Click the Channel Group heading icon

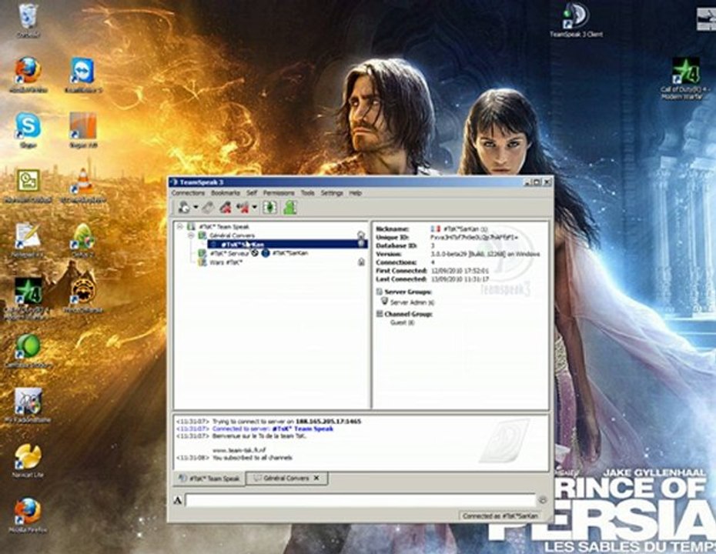[x=379, y=314]
